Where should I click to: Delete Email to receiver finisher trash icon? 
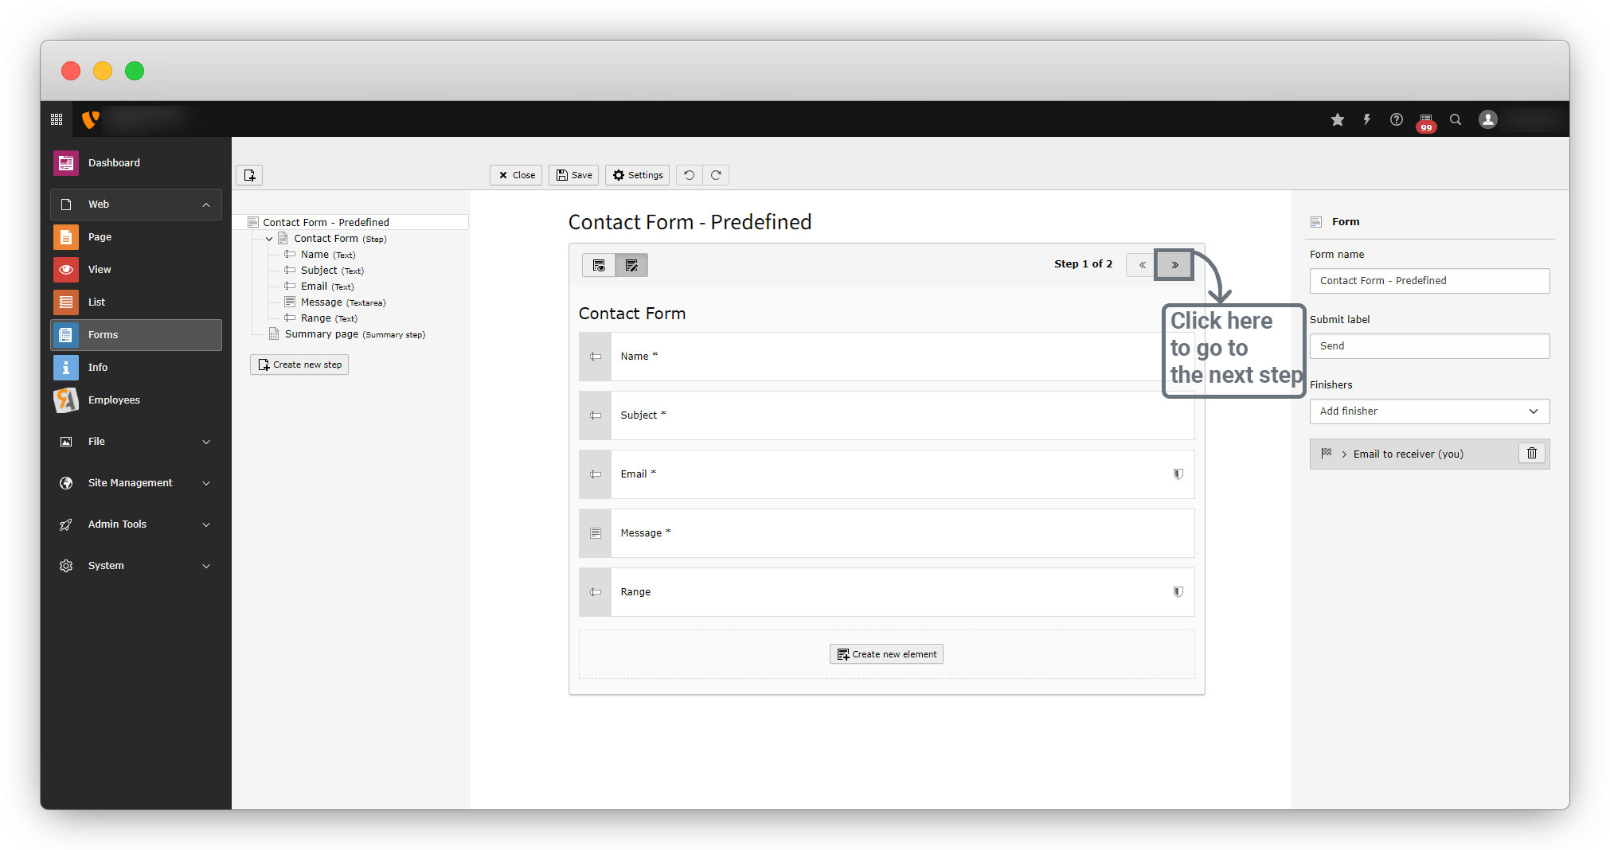pyautogui.click(x=1532, y=454)
